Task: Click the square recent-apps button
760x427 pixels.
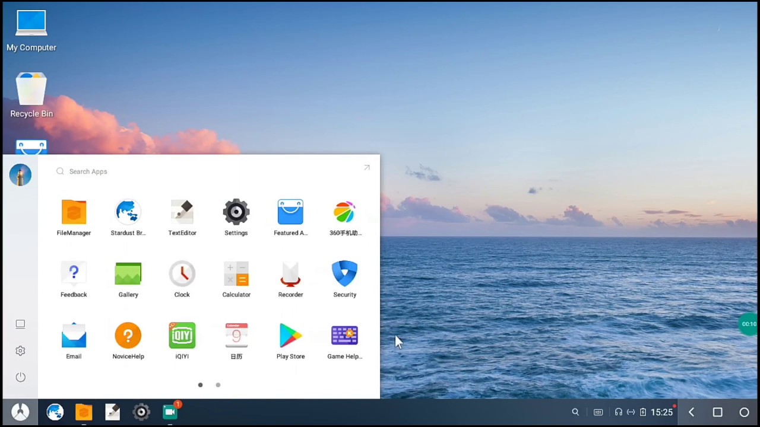Action: click(x=717, y=412)
